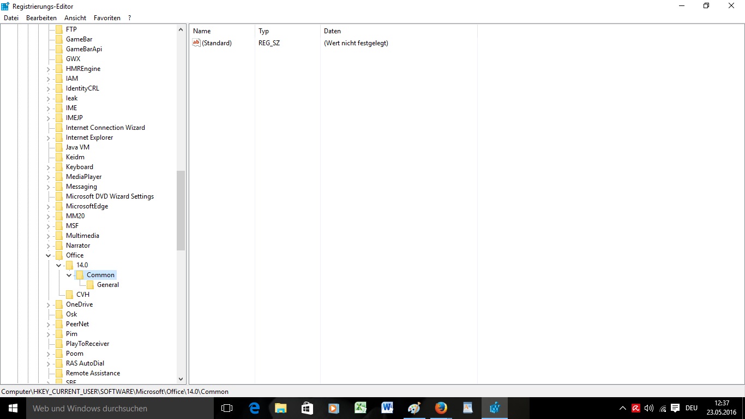Collapse the 14.0 key

pos(58,265)
